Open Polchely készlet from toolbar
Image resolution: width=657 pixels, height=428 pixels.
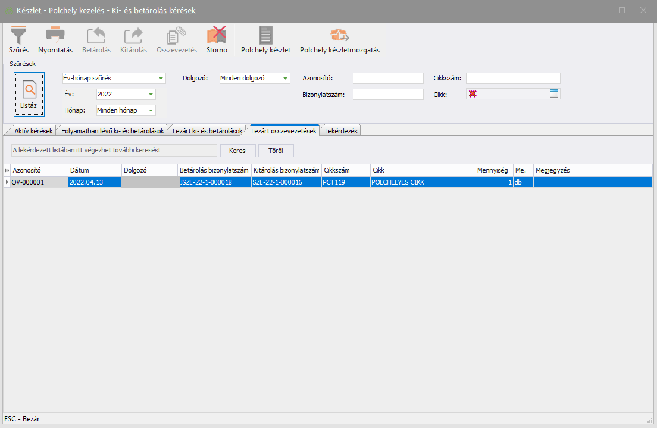tap(265, 36)
